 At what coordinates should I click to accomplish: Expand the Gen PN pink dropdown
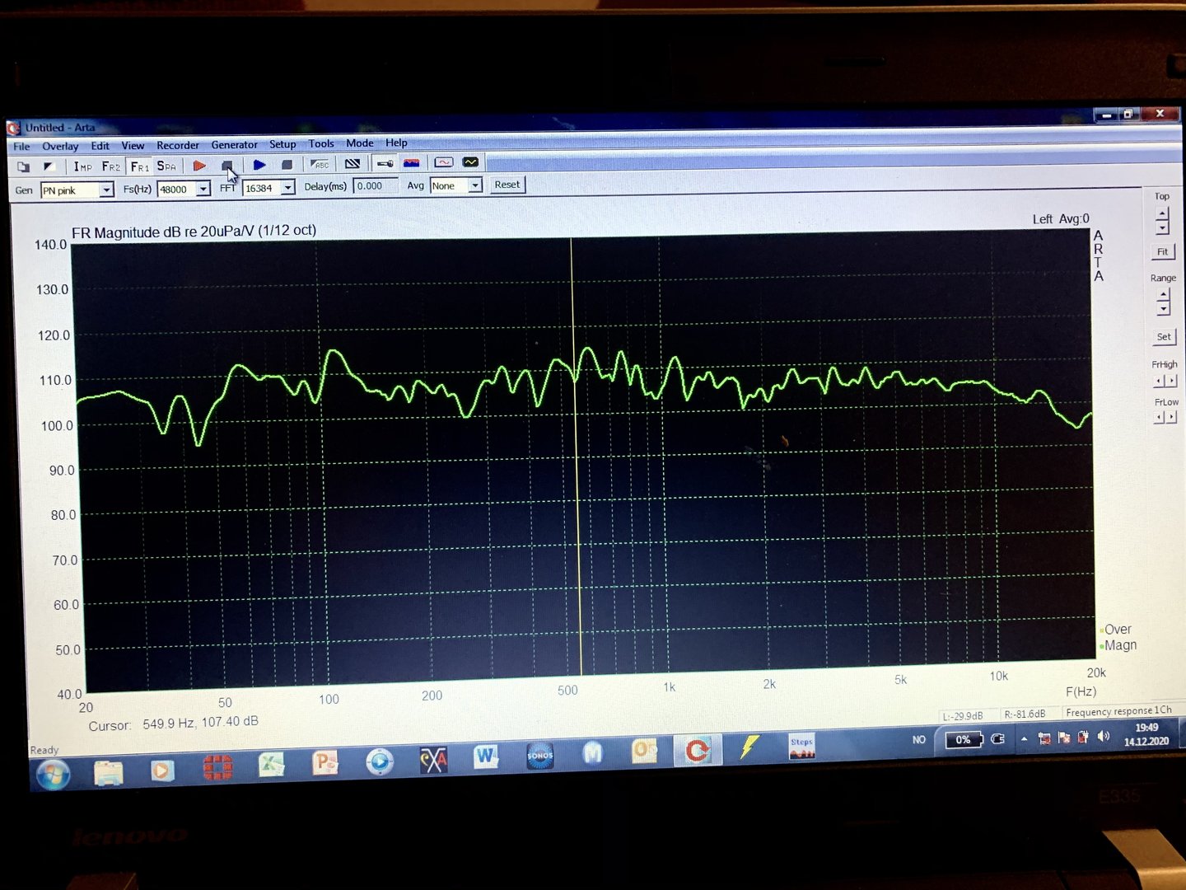pos(106,190)
